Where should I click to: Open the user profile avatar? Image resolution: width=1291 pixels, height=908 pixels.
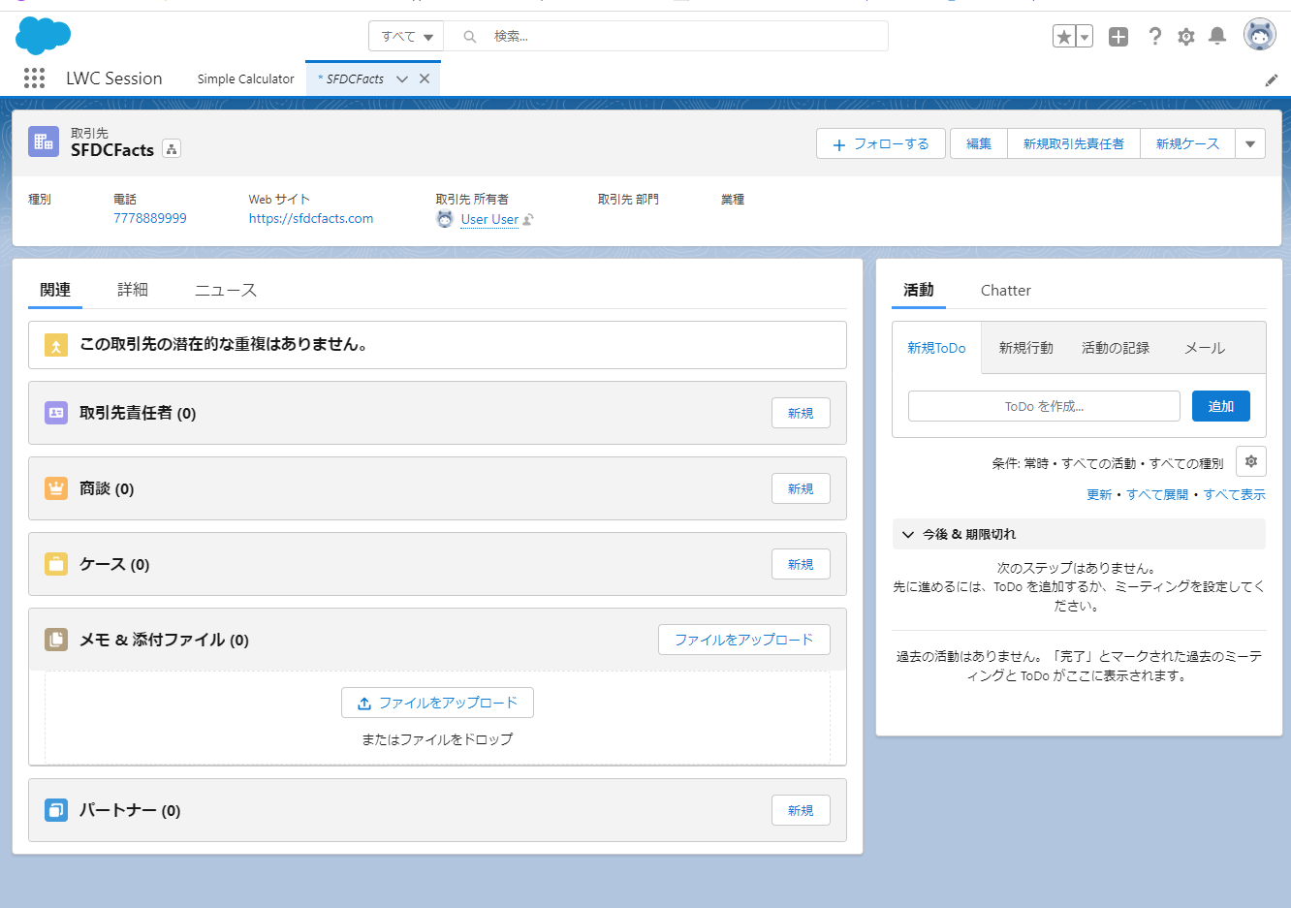pyautogui.click(x=1260, y=35)
